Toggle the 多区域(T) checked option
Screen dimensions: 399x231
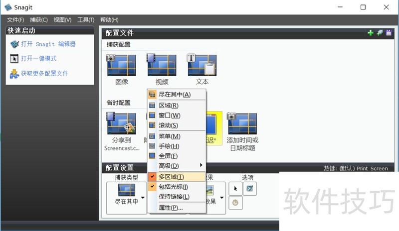point(177,177)
